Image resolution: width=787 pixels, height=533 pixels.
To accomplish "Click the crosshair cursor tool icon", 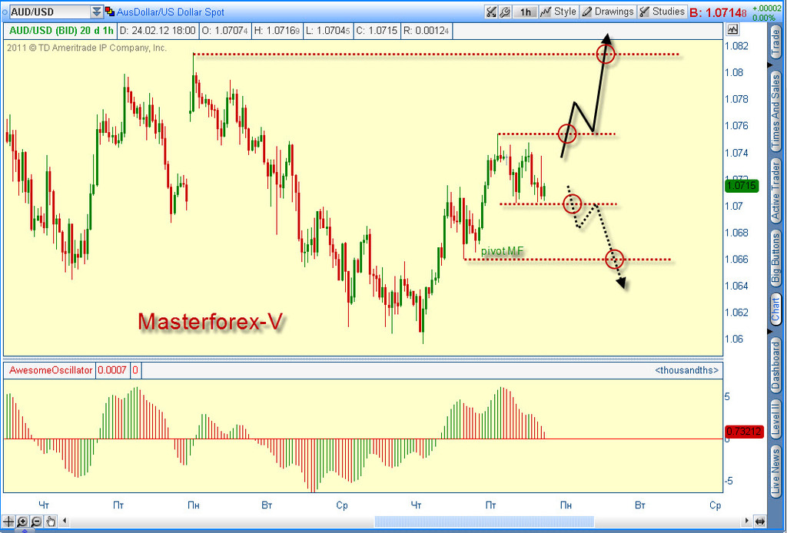I will coord(8,521).
